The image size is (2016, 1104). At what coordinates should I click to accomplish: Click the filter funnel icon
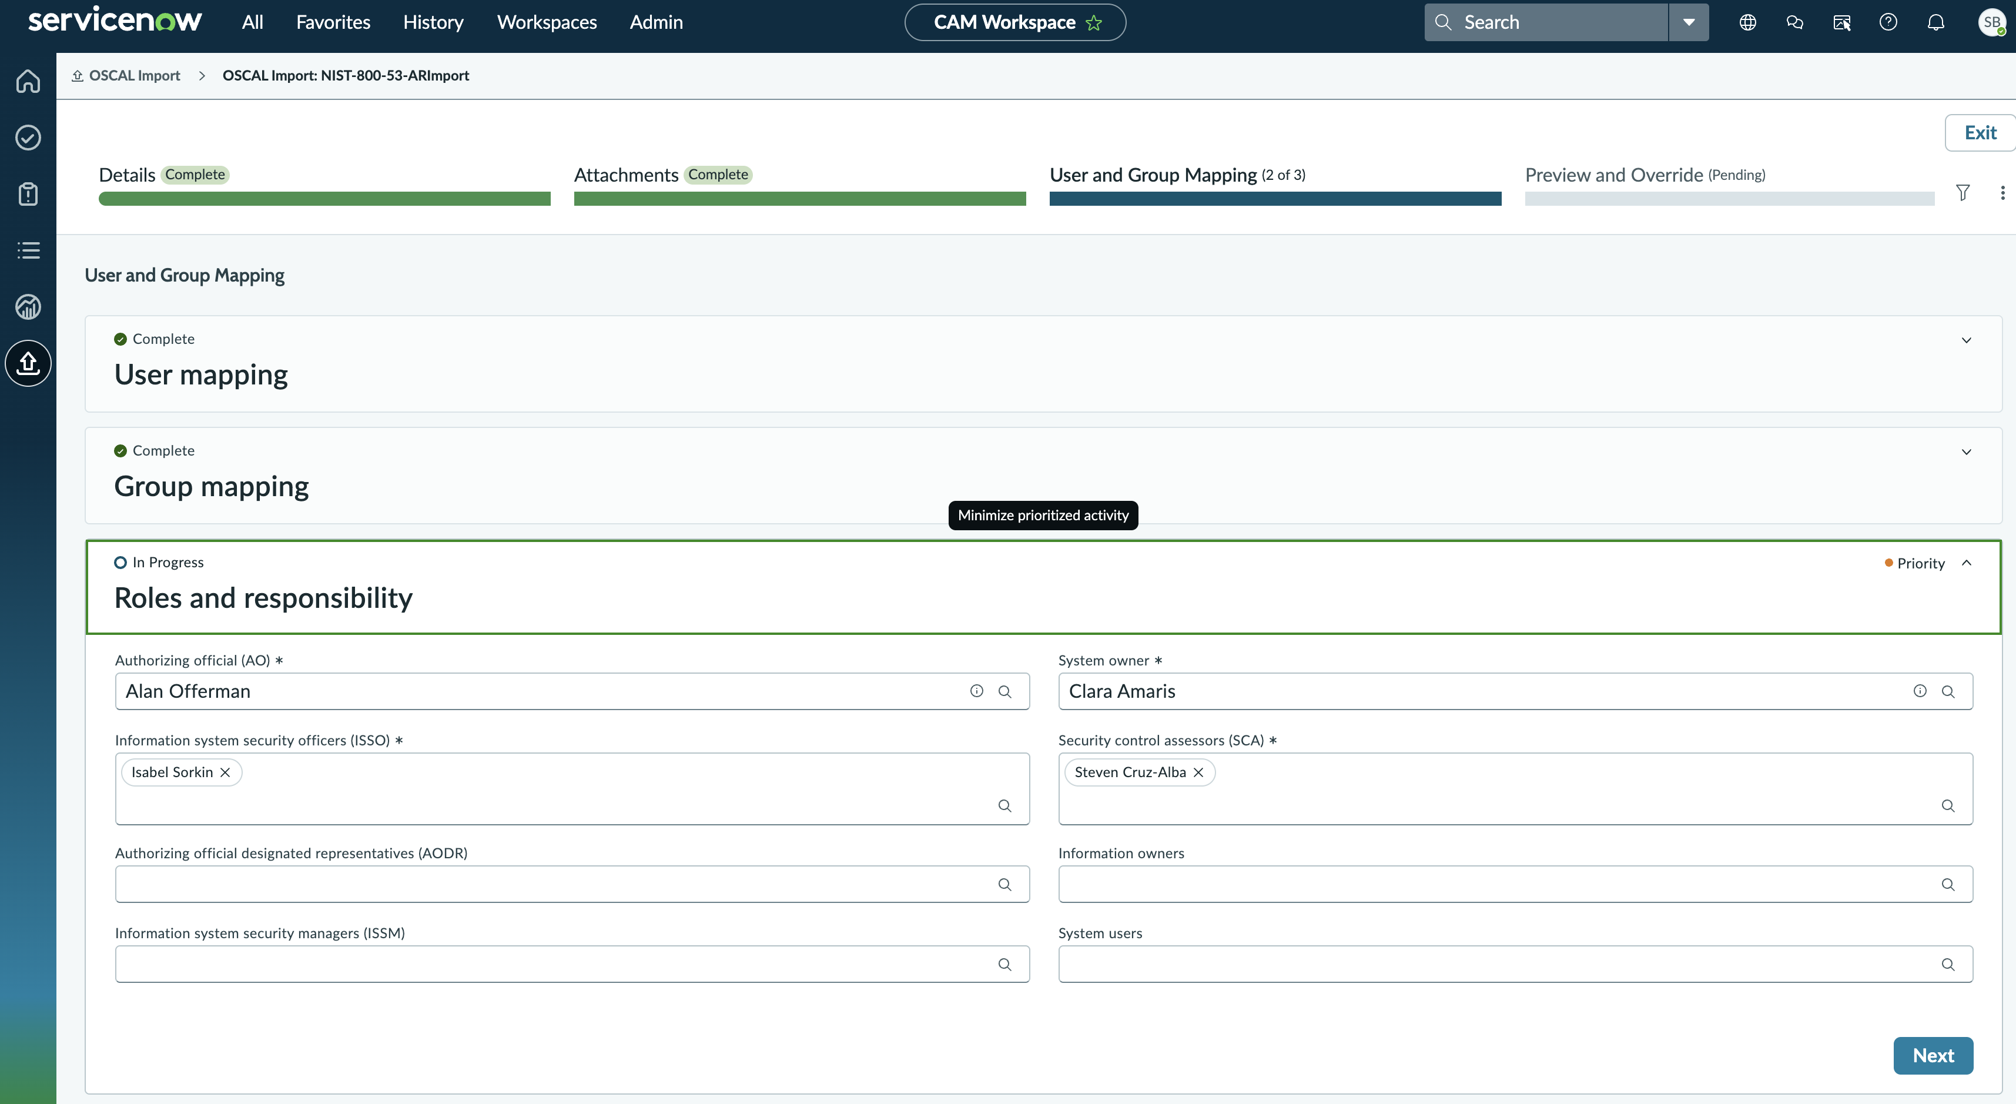(x=1963, y=193)
